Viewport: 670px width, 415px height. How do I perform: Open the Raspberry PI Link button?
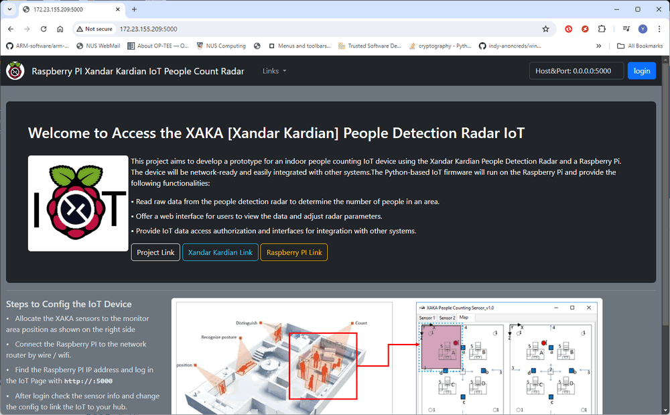coord(294,252)
